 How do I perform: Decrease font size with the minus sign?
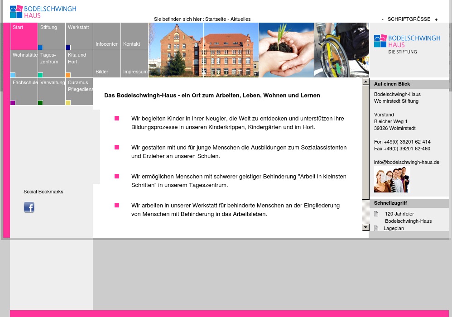(383, 19)
